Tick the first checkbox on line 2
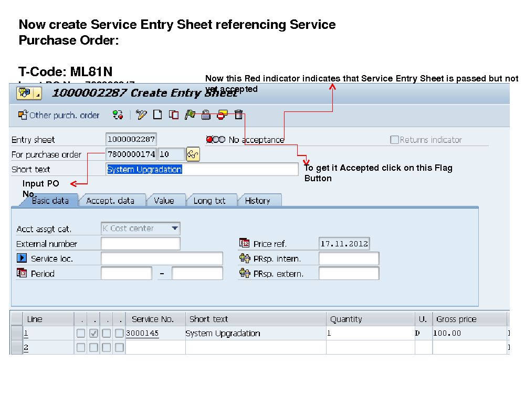The image size is (525, 394). pyautogui.click(x=80, y=347)
